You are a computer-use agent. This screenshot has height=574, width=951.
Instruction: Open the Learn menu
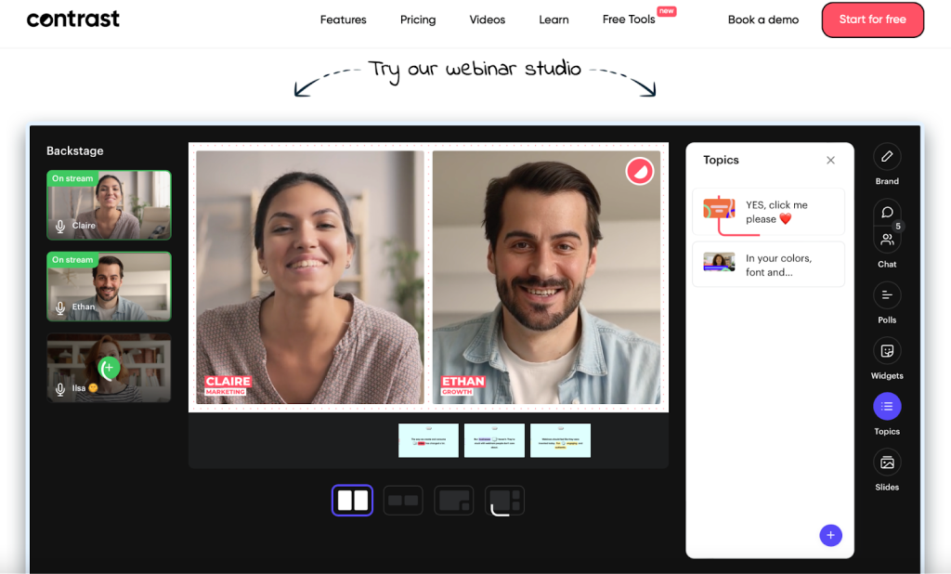(554, 20)
